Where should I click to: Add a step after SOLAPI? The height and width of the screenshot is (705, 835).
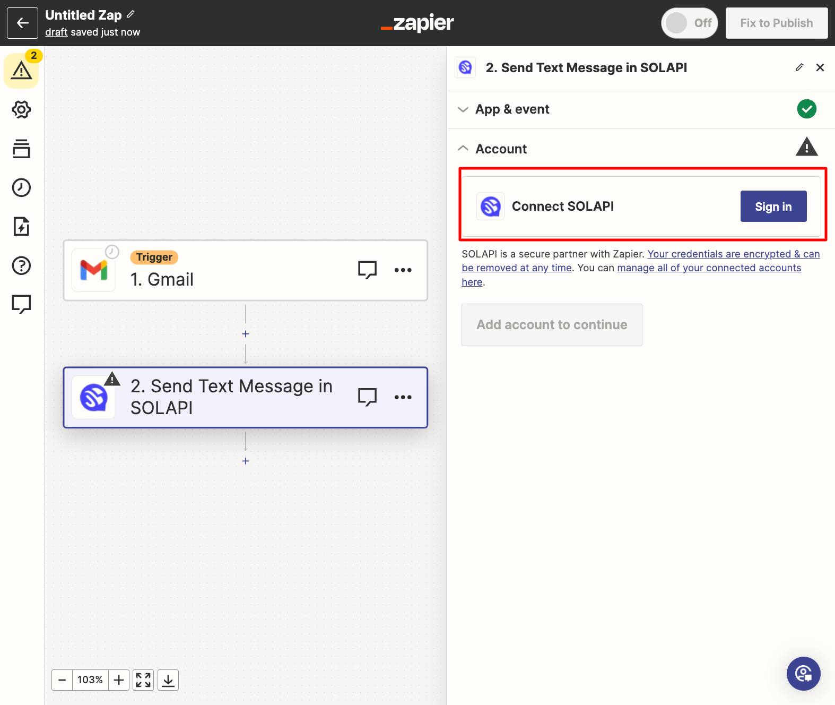[x=246, y=461]
